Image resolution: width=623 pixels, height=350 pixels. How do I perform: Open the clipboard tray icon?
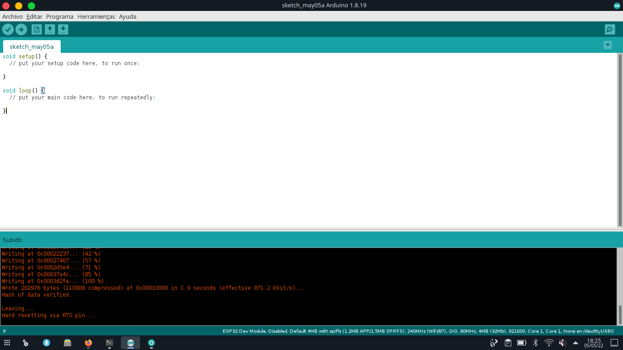pos(508,343)
